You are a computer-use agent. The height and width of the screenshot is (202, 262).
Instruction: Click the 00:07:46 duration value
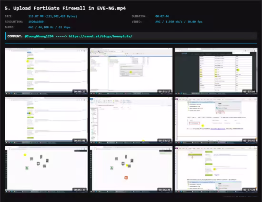tap(162, 16)
